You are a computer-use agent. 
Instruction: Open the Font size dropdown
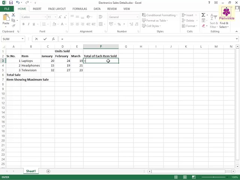[55, 17]
